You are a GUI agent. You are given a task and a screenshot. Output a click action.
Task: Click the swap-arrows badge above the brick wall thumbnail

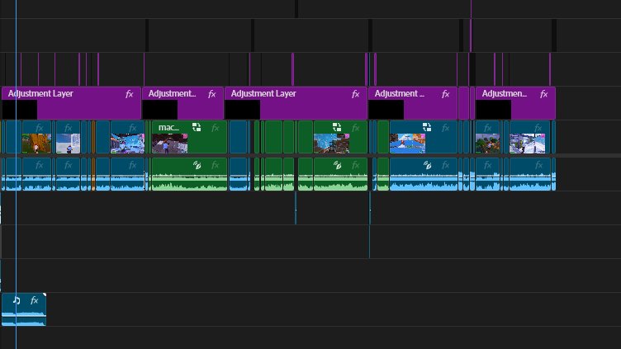coord(337,127)
